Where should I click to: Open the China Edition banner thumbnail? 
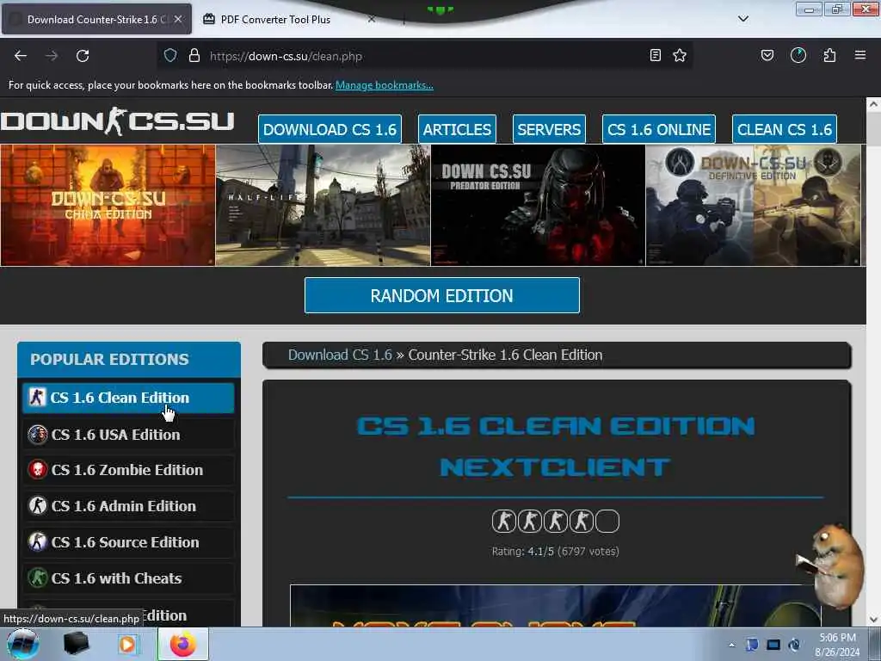pyautogui.click(x=108, y=205)
